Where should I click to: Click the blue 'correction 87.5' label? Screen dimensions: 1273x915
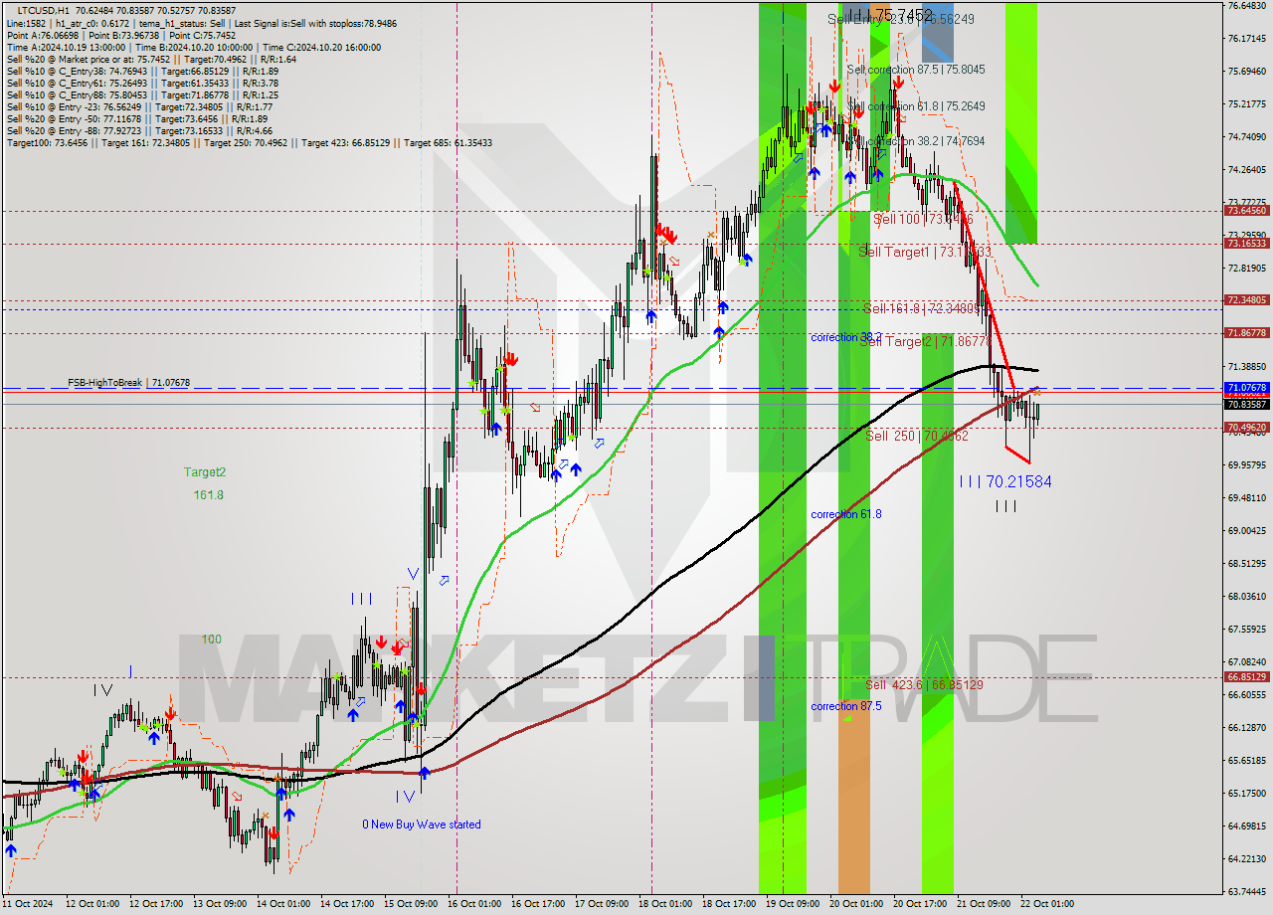pyautogui.click(x=846, y=706)
